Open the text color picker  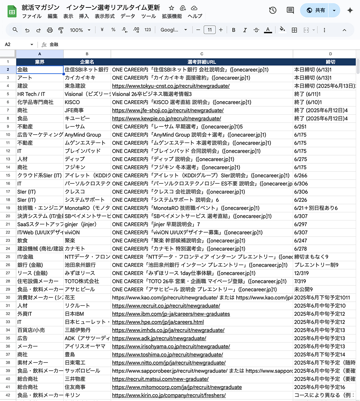(x=268, y=30)
